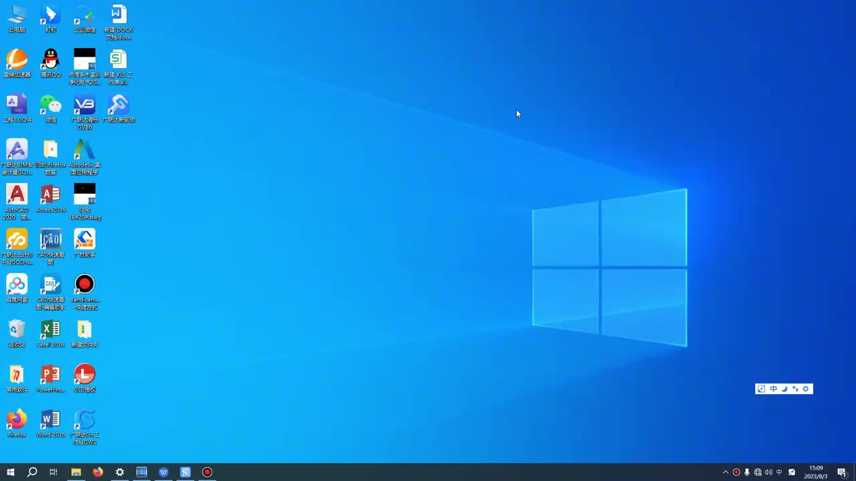This screenshot has height=481, width=856.
Task: Open the Windows Start menu
Action: (11, 472)
